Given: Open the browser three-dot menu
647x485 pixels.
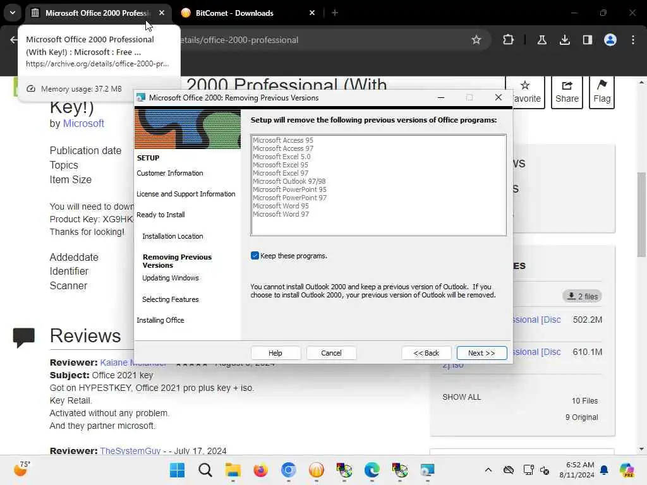Looking at the screenshot, I should pos(633,40).
